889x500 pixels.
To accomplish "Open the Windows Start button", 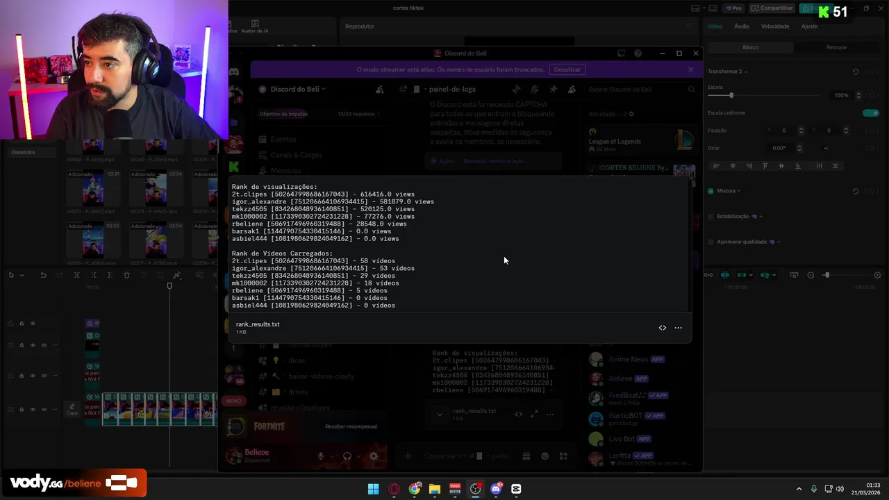I will pos(373,489).
